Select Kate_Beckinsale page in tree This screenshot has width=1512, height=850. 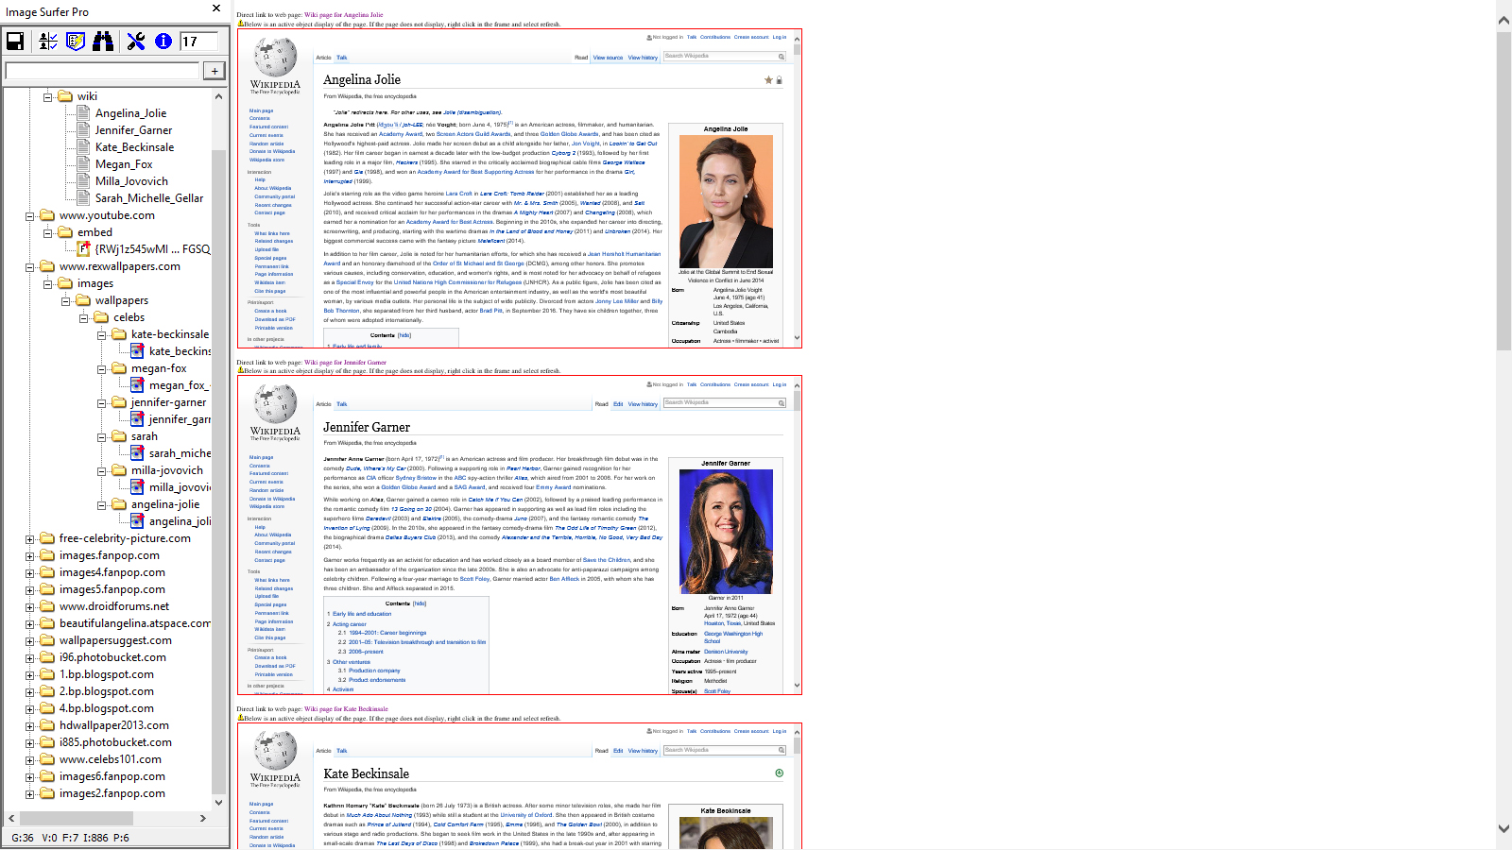(x=134, y=147)
